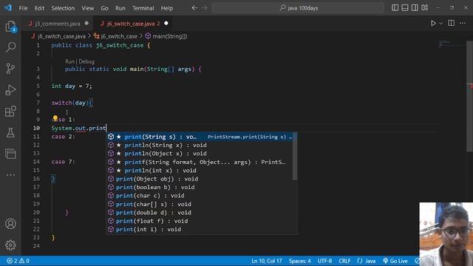Select print(int i) suggestion

click(x=200, y=230)
